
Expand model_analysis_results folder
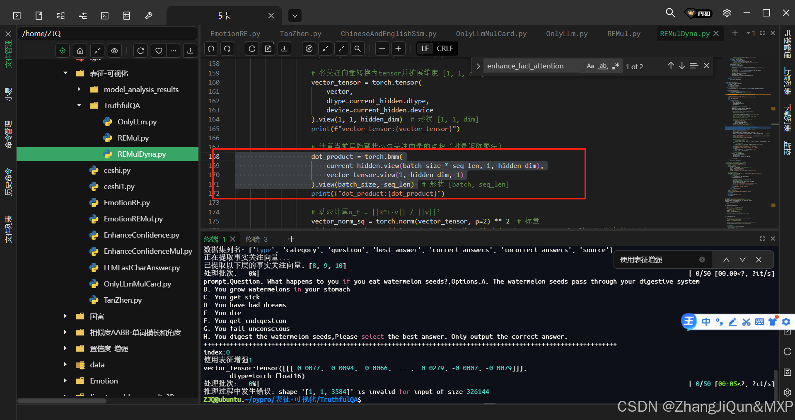[x=79, y=90]
